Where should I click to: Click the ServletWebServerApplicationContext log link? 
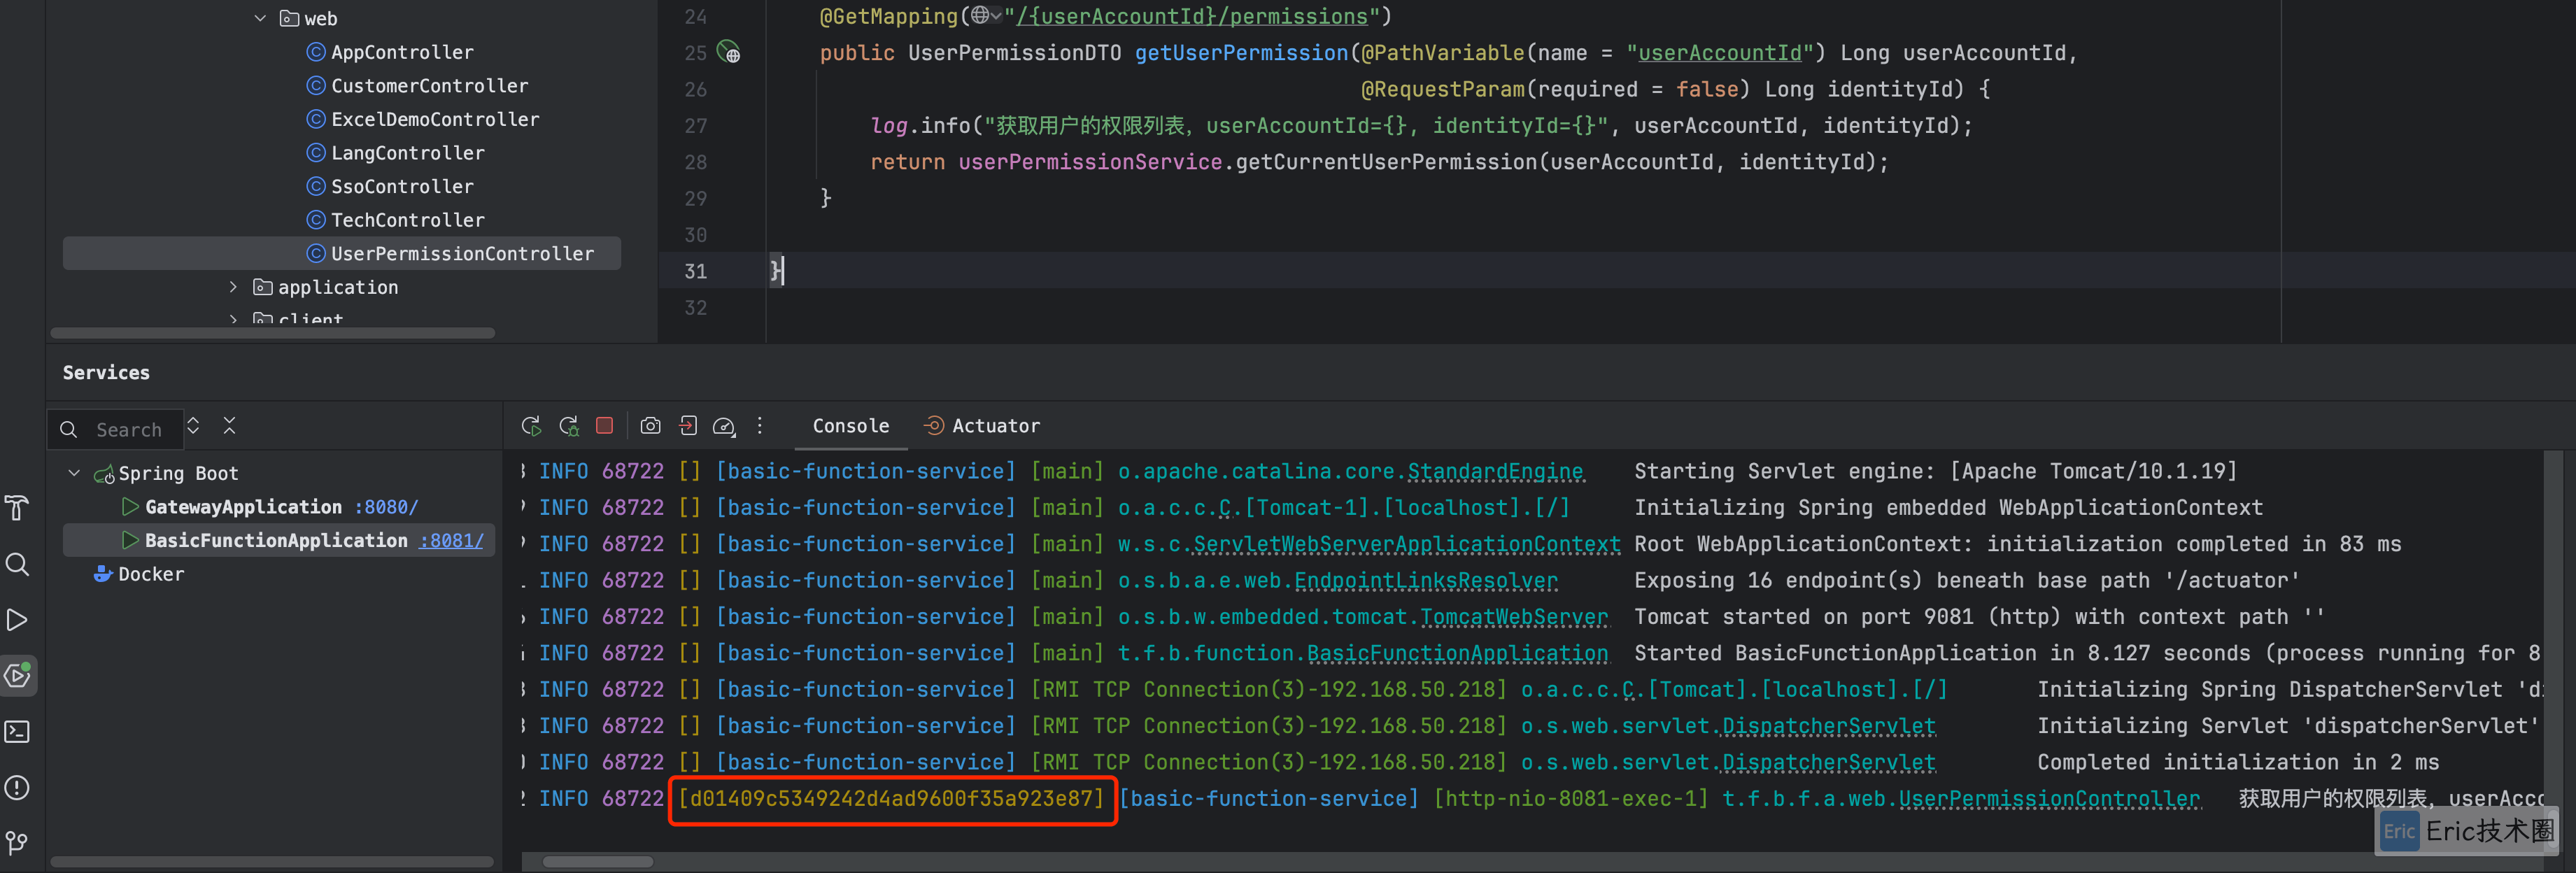1407,545
